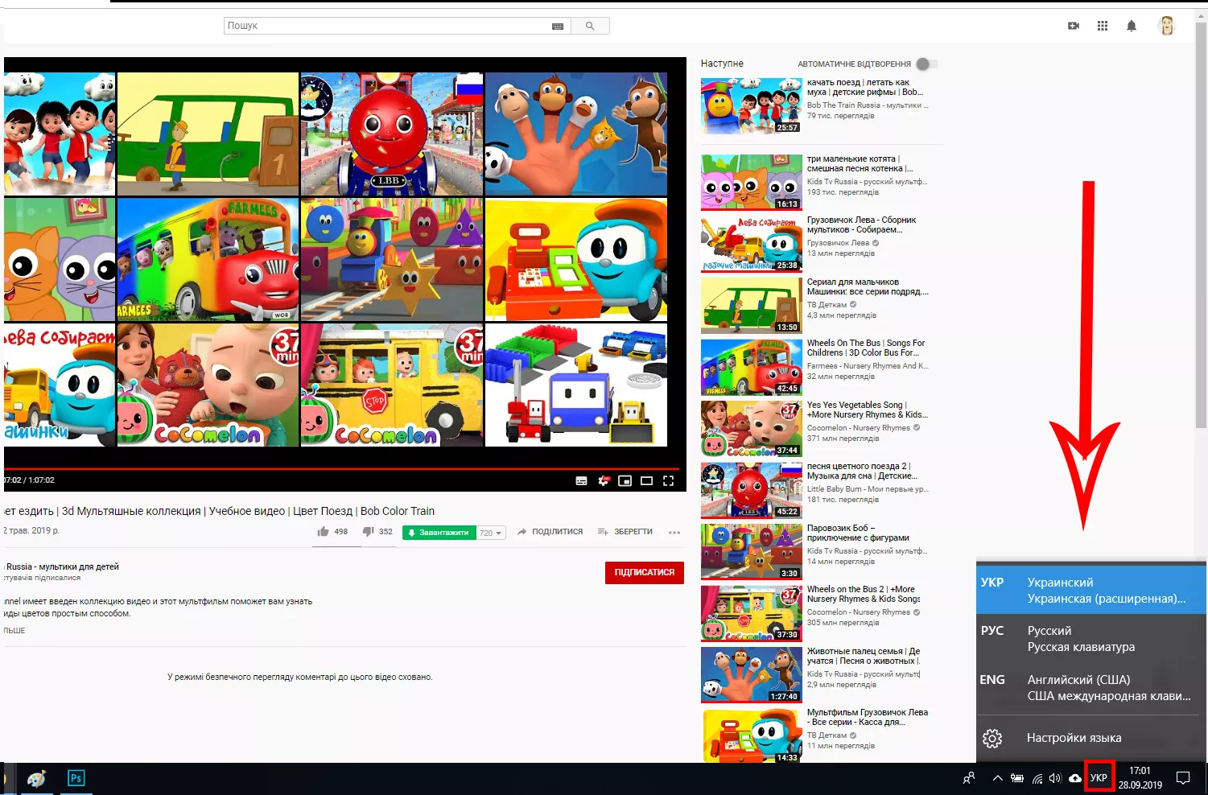Viewport: 1208px width, 795px height.
Task: Open the "Сериал для мальчиков Машинки" title
Action: 868,286
